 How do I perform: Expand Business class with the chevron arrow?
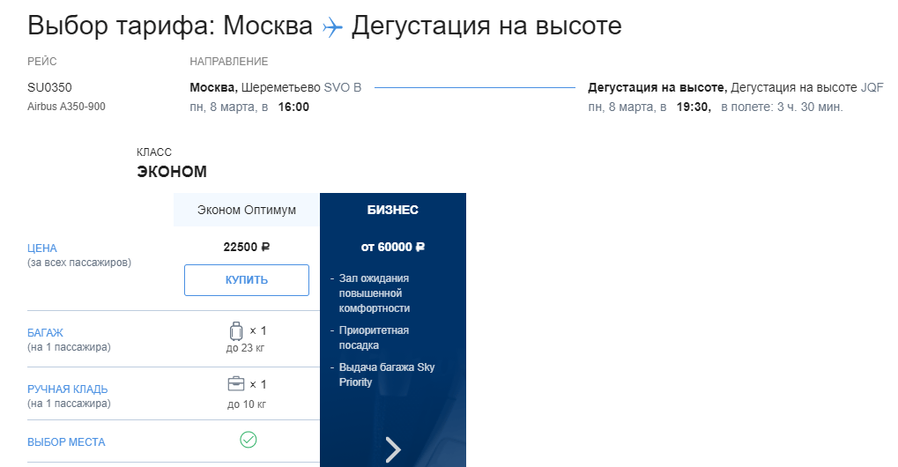point(393,449)
